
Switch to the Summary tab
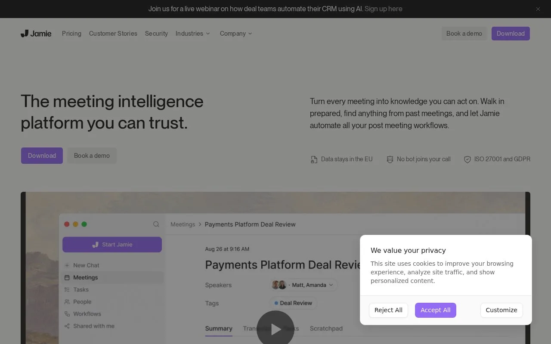coord(219,329)
